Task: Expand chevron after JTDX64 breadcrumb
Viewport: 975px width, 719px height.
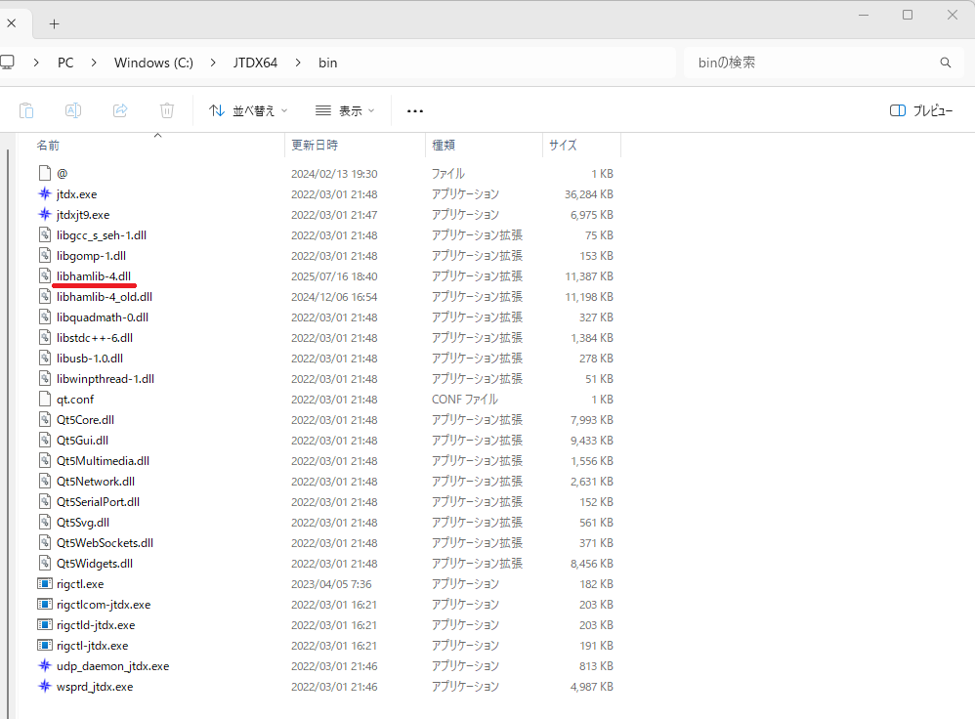Action: tap(298, 63)
